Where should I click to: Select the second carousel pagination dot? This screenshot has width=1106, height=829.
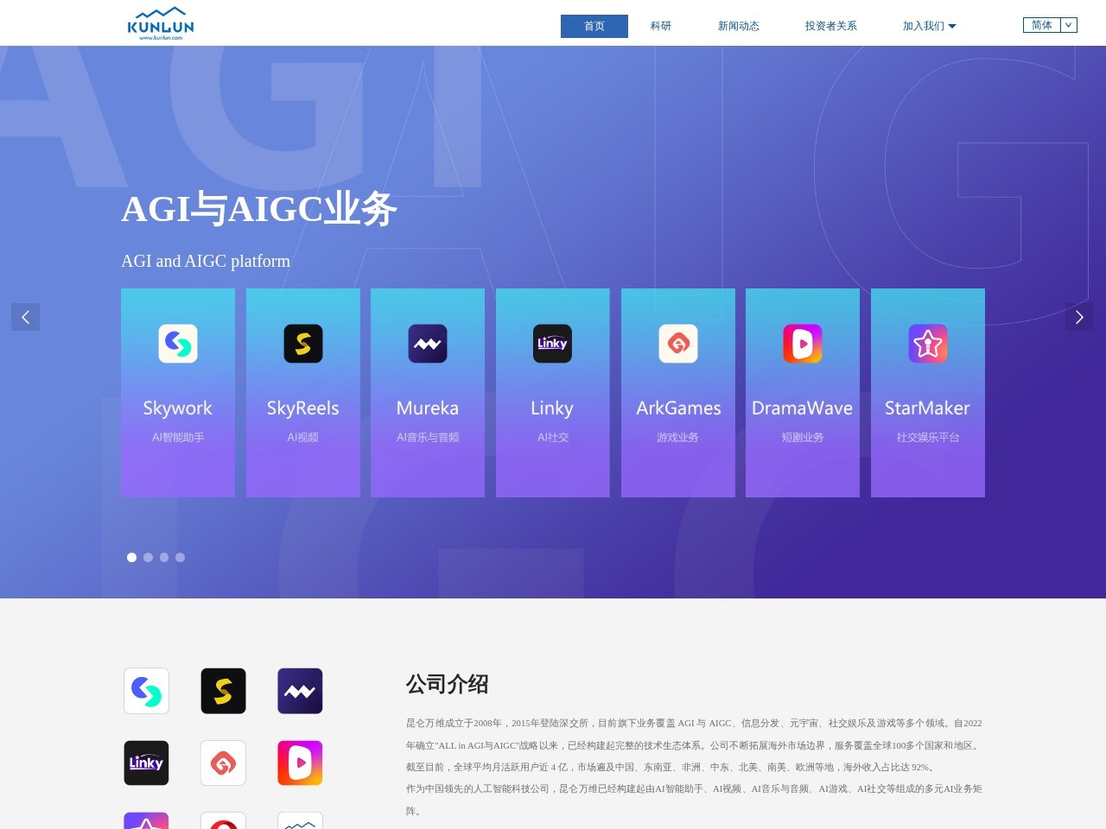(148, 557)
